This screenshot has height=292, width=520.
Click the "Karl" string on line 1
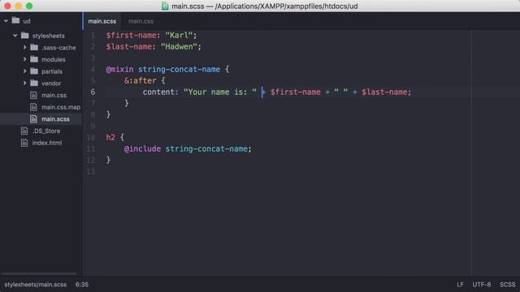click(x=179, y=35)
